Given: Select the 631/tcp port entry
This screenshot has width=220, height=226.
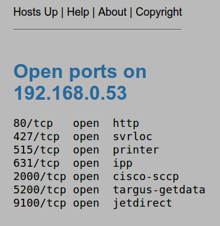Looking at the screenshot, I should coord(36,163).
